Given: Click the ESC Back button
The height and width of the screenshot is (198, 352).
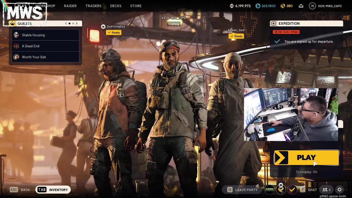Looking at the screenshot, I should pyautogui.click(x=20, y=190).
